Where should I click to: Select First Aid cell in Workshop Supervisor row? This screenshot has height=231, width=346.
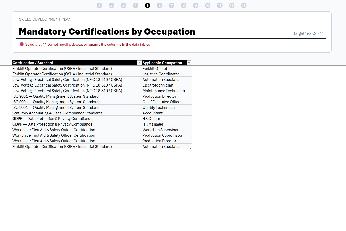pos(77,130)
